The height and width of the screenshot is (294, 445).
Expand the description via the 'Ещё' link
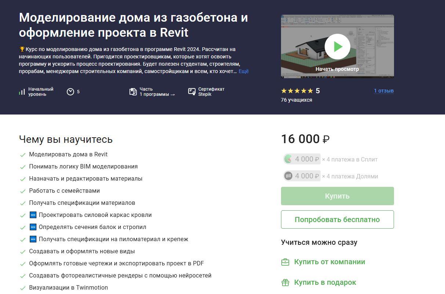tap(244, 71)
